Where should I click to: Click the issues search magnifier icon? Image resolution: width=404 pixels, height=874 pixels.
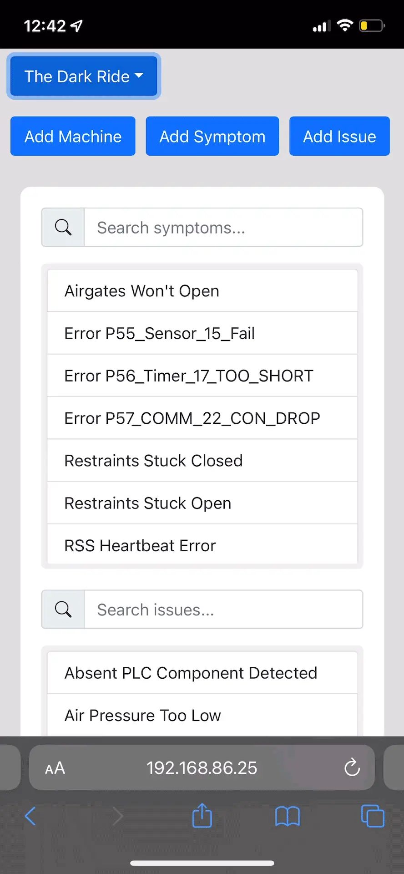pyautogui.click(x=62, y=610)
